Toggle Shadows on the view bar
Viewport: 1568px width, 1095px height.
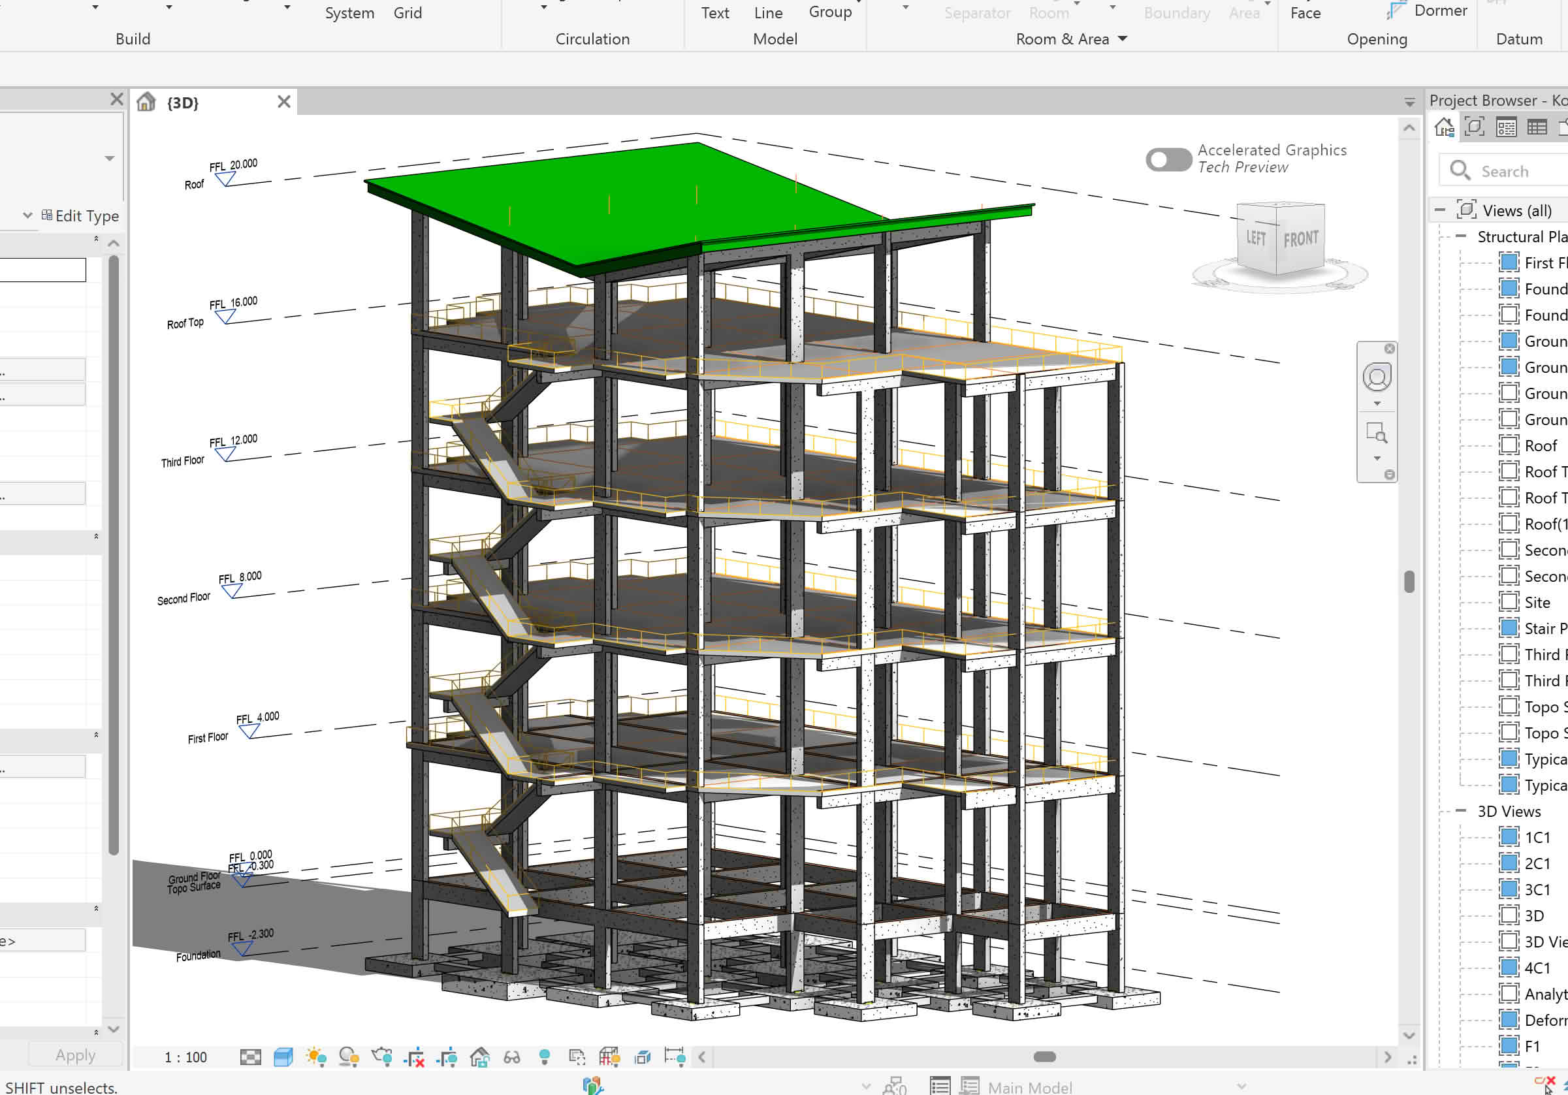(x=349, y=1056)
